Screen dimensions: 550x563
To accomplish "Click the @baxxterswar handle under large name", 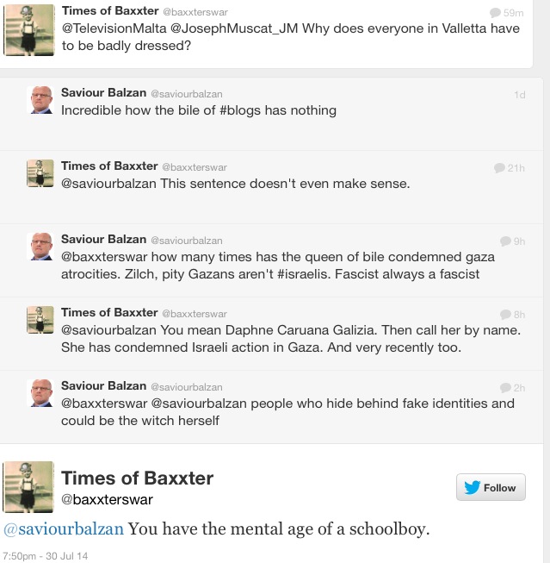I will tap(107, 500).
